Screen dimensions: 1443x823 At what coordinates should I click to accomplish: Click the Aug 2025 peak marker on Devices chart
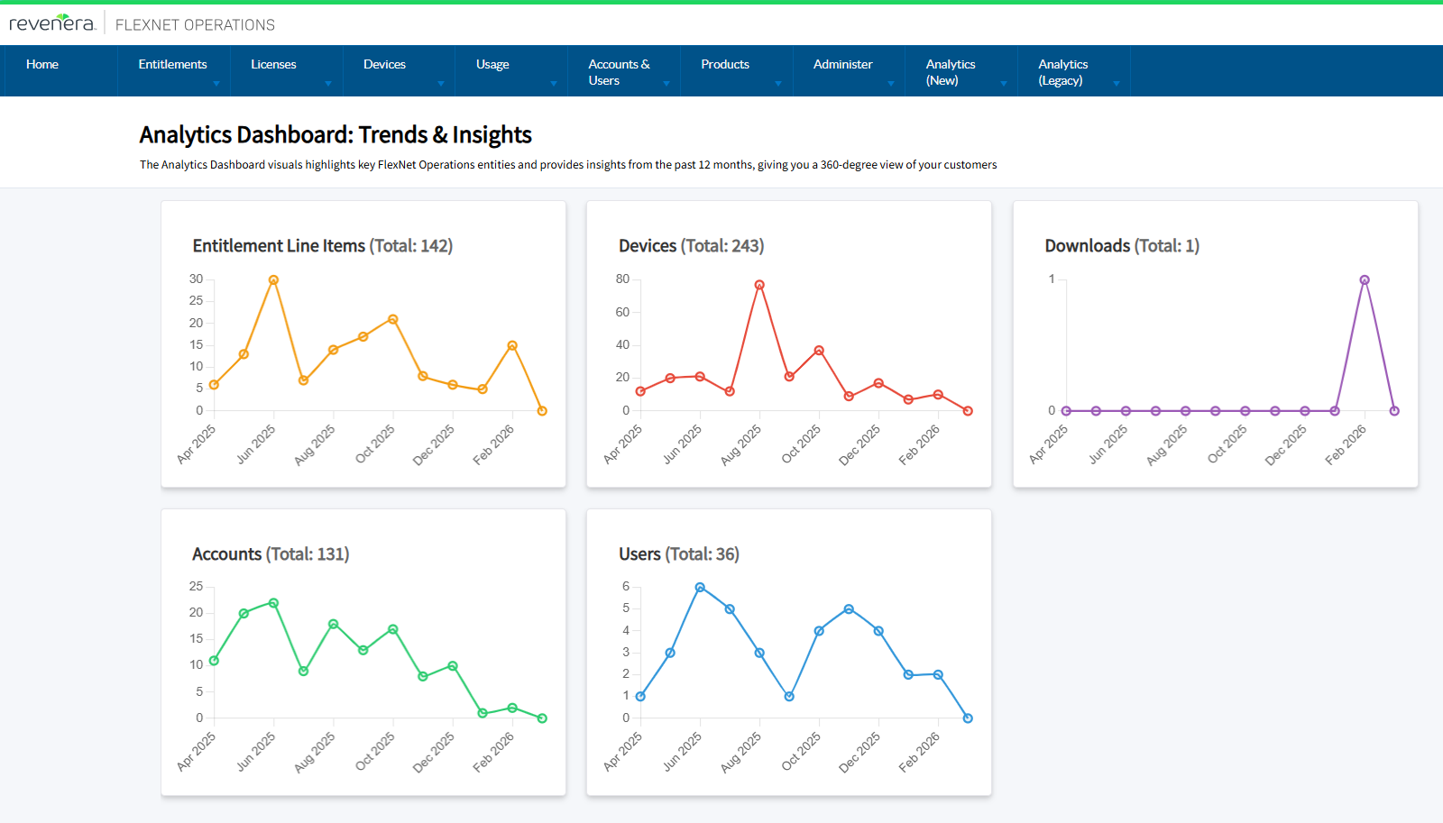click(758, 283)
